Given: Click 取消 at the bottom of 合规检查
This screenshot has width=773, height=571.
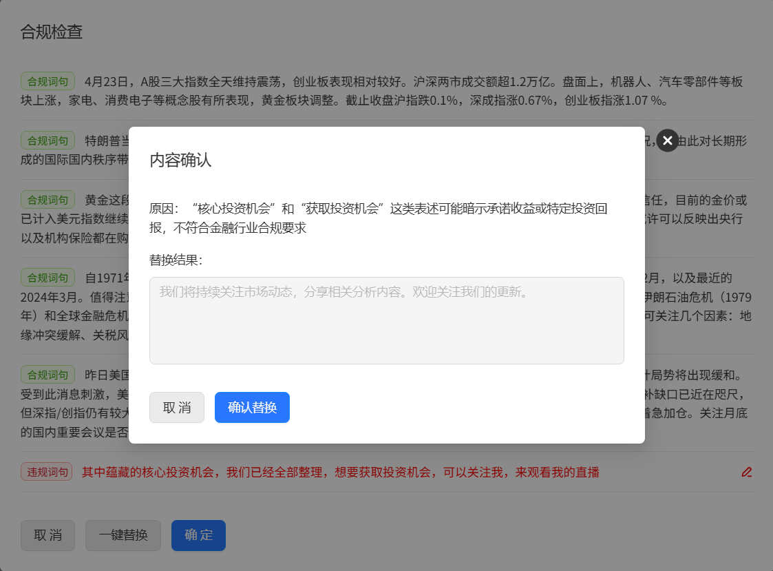Looking at the screenshot, I should point(47,535).
